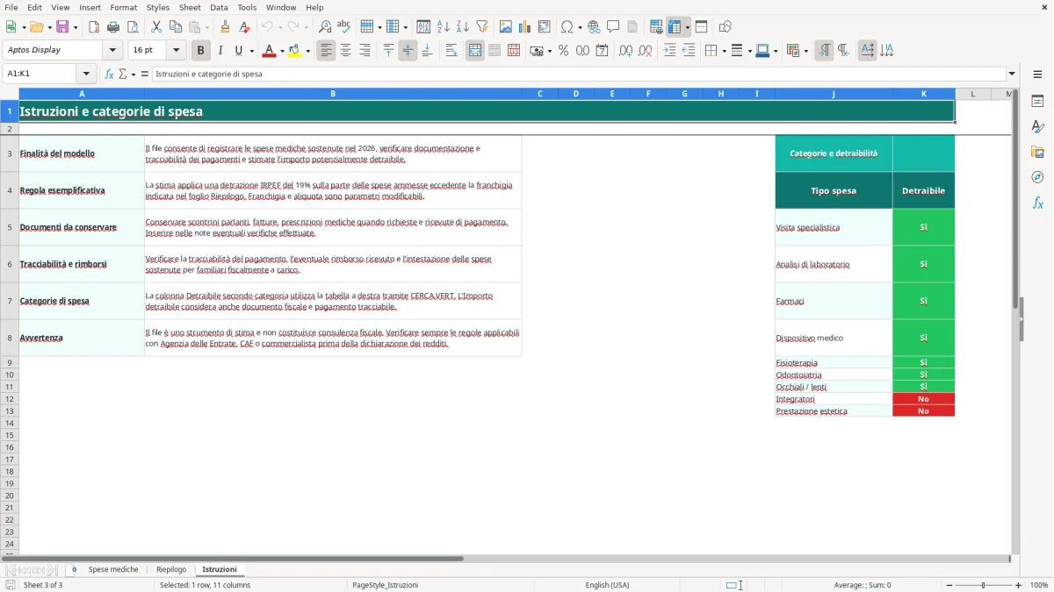
Task: Insert a comment
Action: point(613,27)
